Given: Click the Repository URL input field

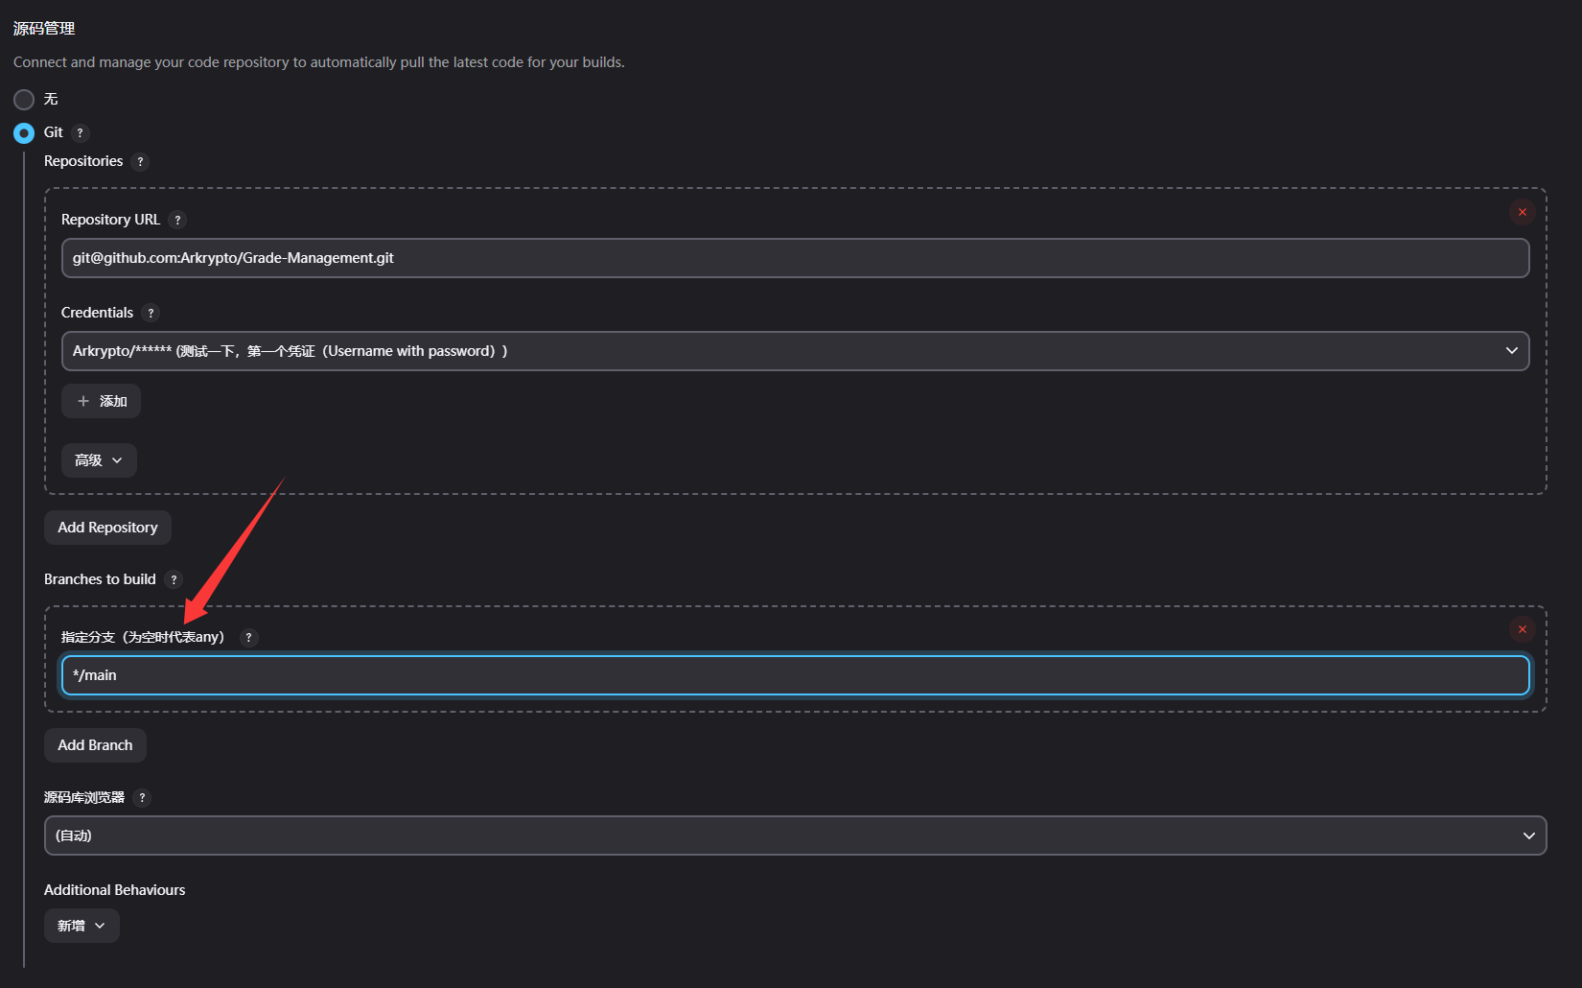Looking at the screenshot, I should click(794, 258).
